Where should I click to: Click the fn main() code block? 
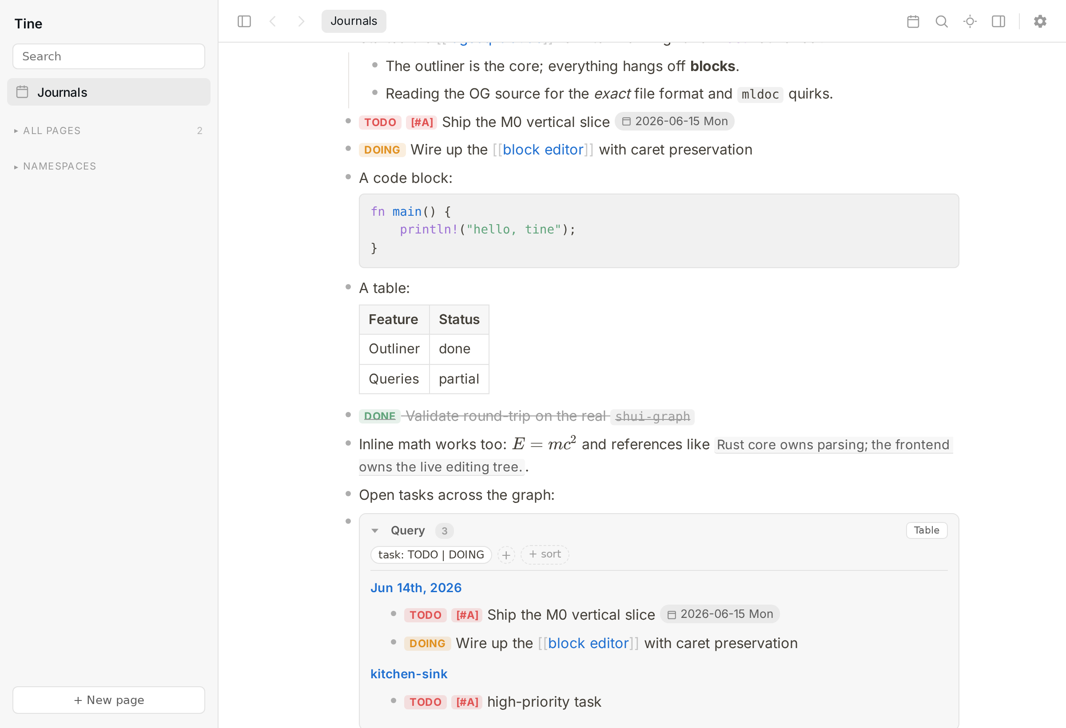tap(659, 231)
